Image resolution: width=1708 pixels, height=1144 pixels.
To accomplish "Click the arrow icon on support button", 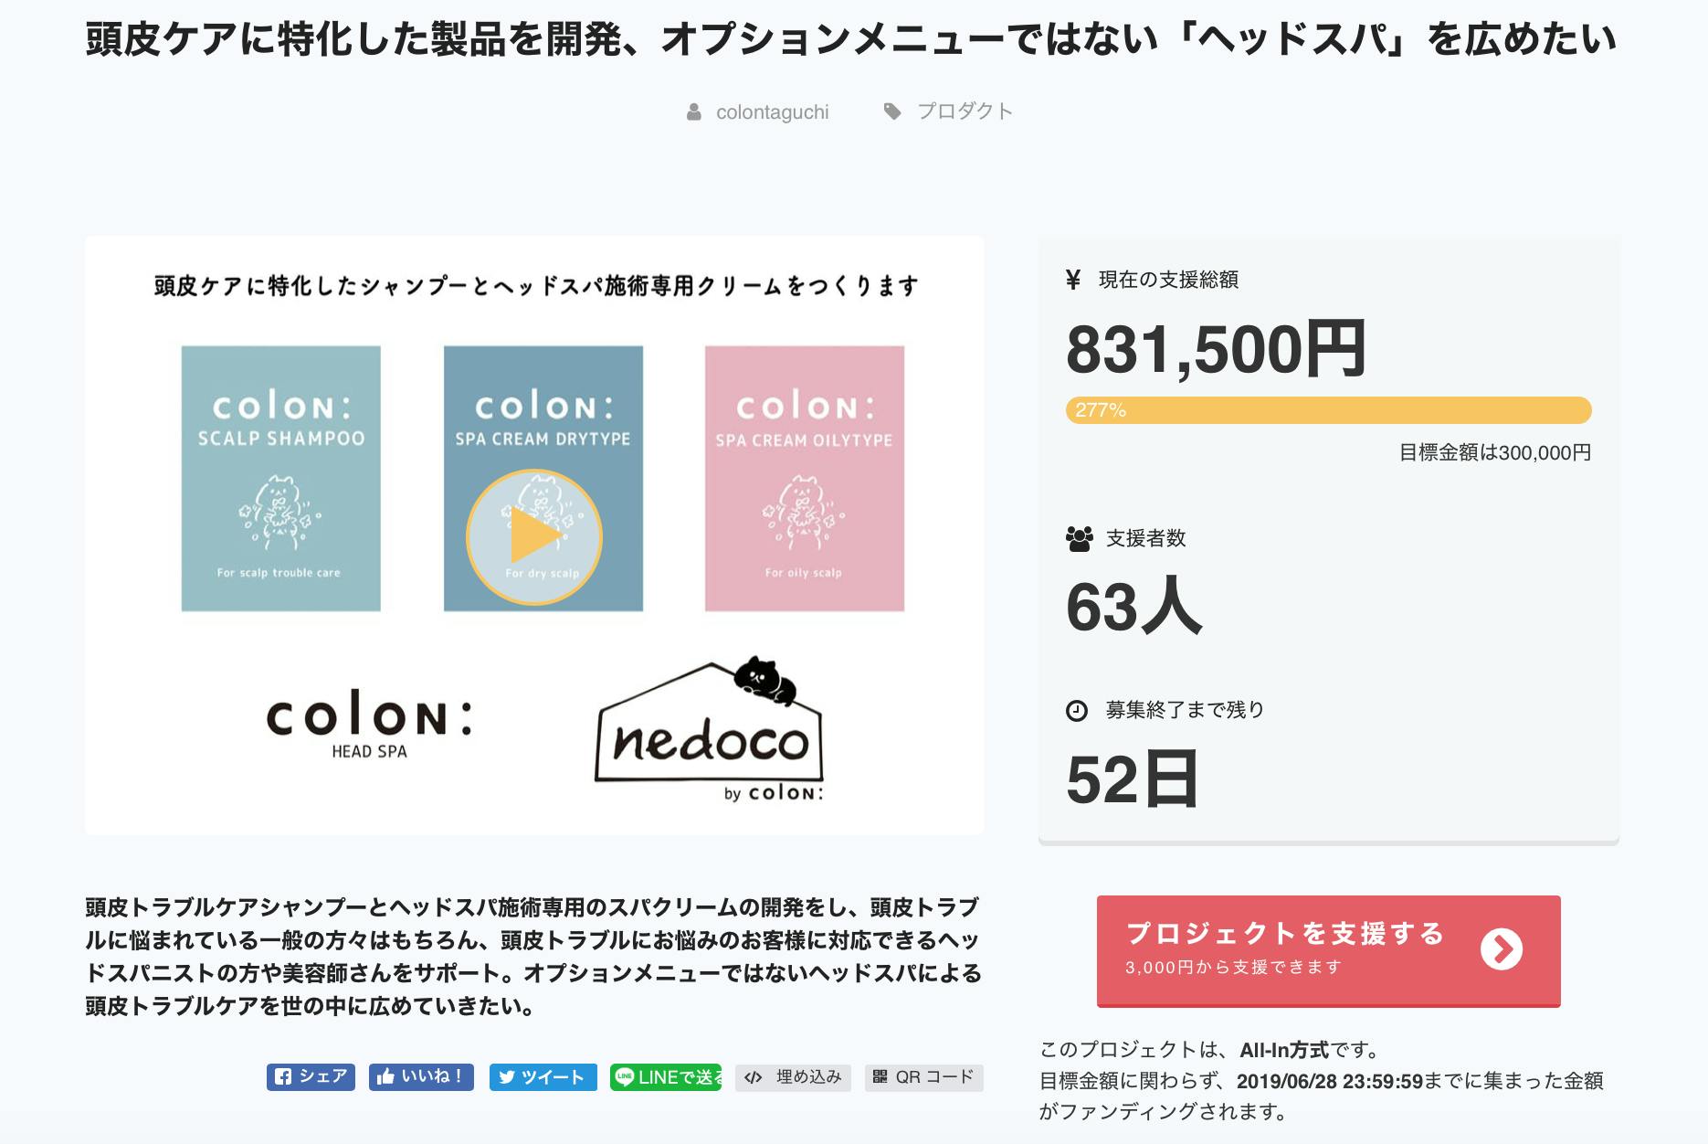I will tap(1501, 949).
